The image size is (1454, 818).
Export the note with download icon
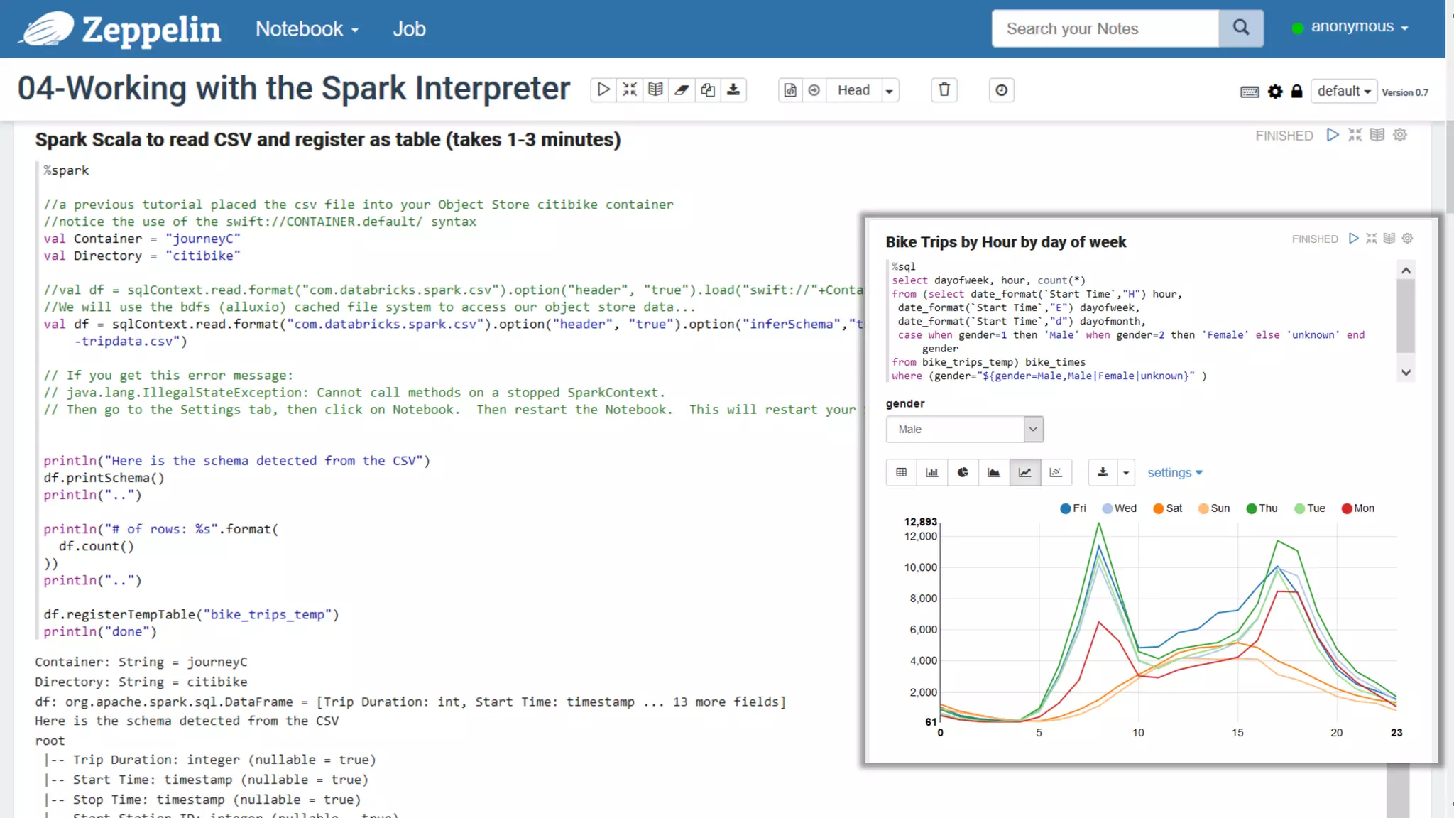[x=733, y=90]
